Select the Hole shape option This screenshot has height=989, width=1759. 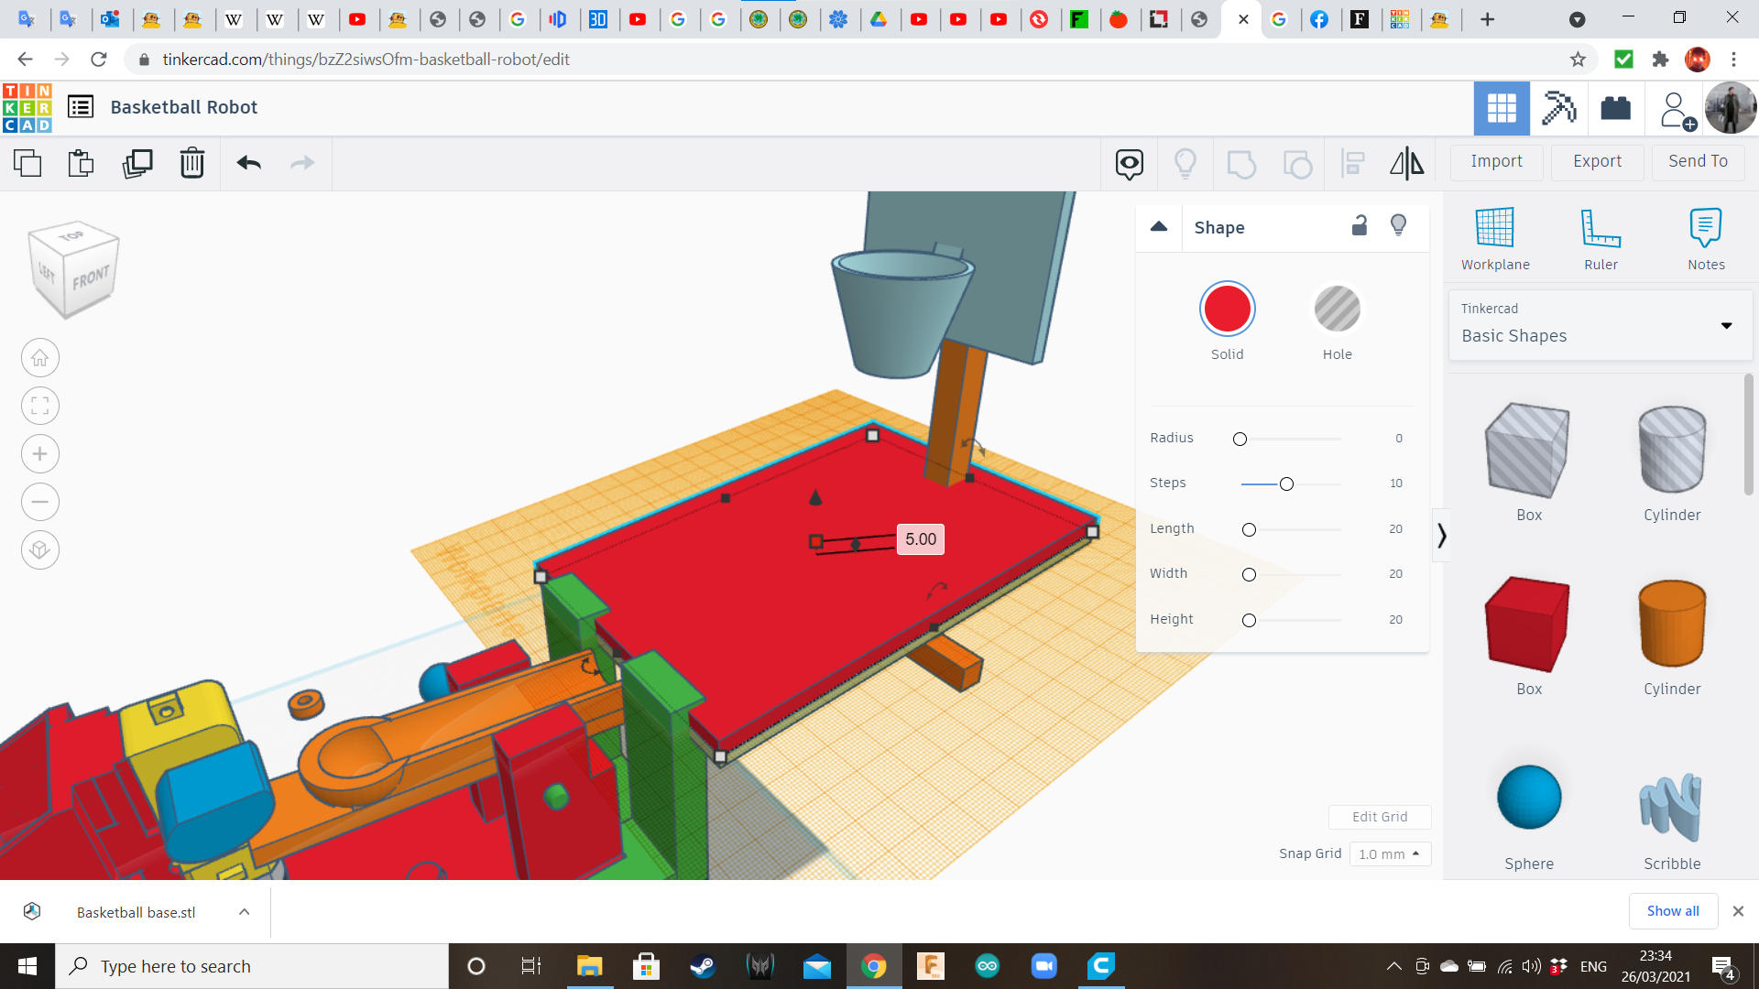coord(1337,310)
